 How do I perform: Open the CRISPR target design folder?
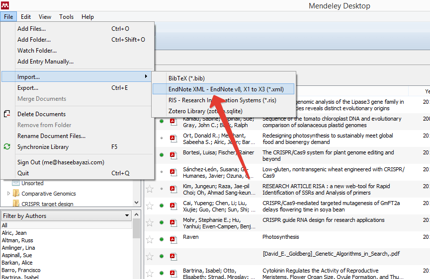[x=47, y=204]
